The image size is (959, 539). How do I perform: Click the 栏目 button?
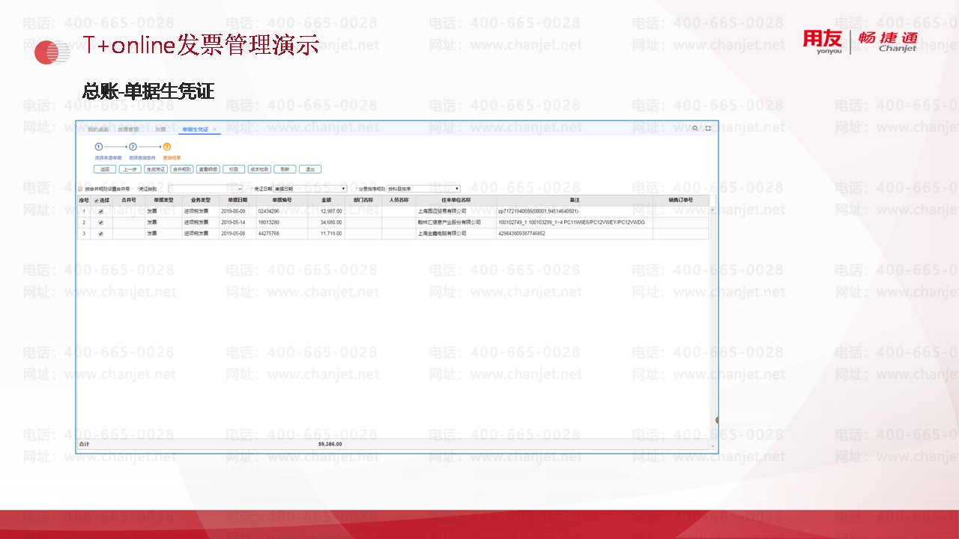coord(234,169)
